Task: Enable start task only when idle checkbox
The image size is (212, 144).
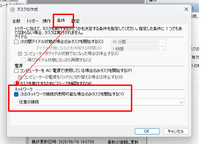Action: tap(16, 42)
